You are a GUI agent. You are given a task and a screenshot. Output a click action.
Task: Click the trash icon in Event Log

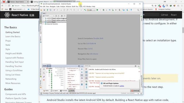point(86,84)
